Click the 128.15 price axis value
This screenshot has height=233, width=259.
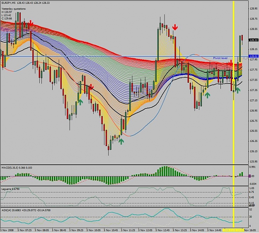pyautogui.click(x=254, y=49)
